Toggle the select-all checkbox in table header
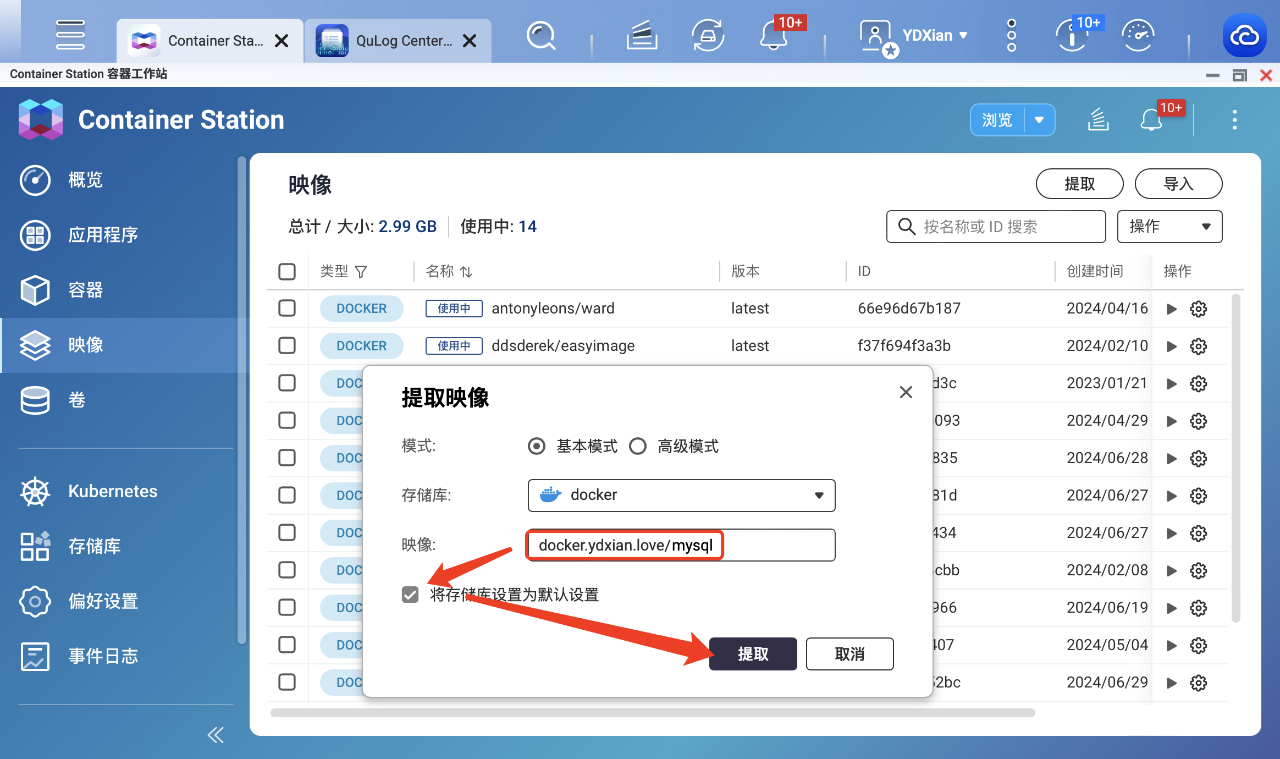 click(286, 271)
